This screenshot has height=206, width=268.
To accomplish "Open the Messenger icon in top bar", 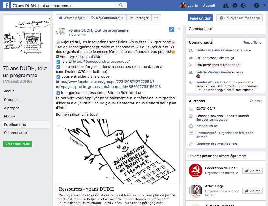I will (x=235, y=6).
